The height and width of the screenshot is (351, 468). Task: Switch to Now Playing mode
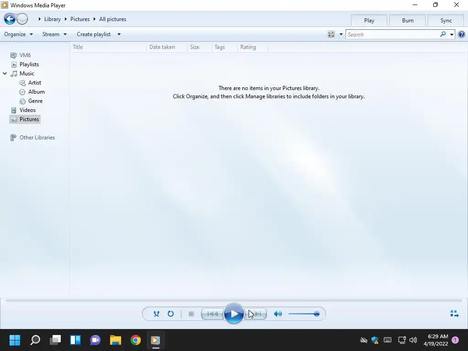click(454, 314)
